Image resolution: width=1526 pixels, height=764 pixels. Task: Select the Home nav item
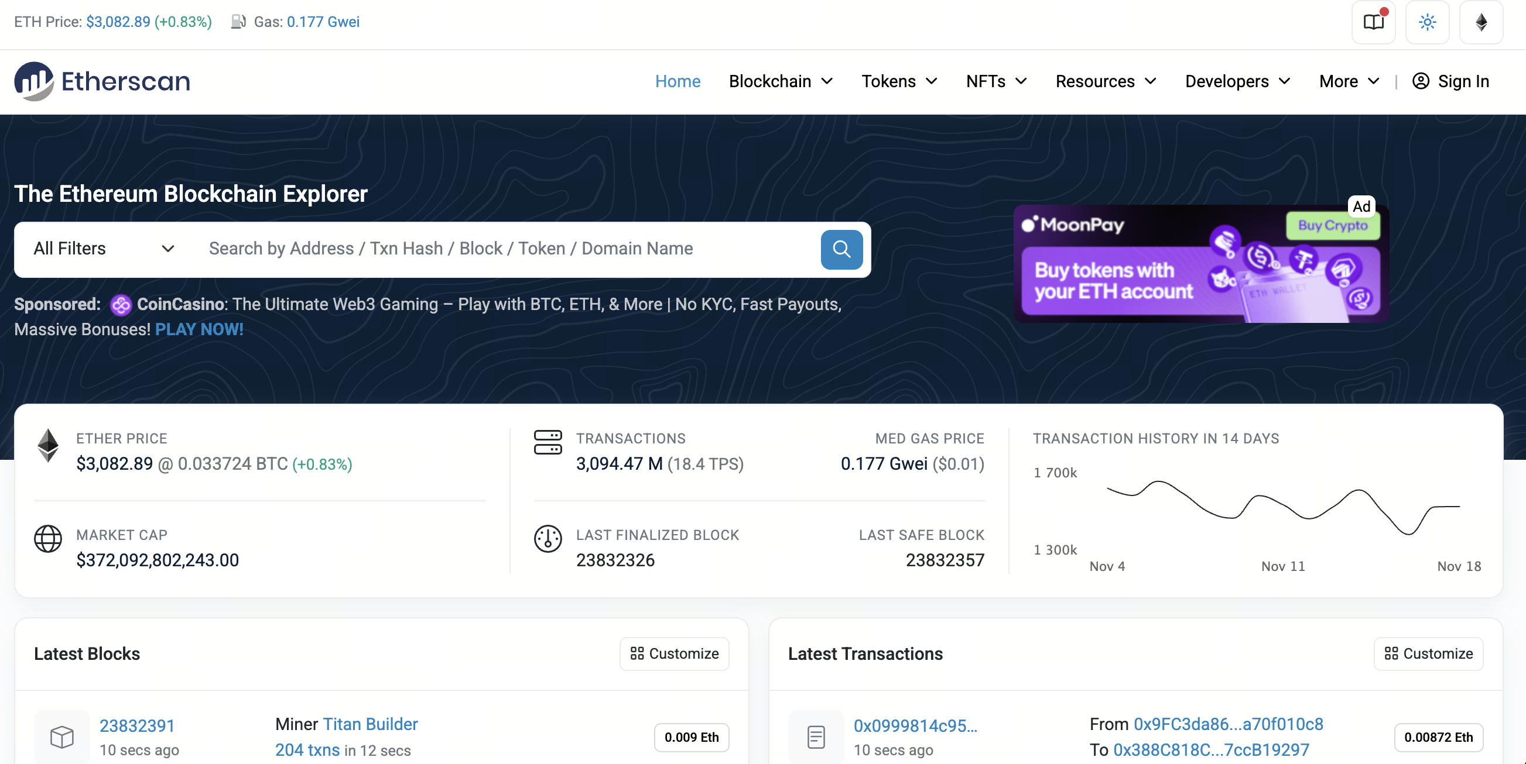677,81
